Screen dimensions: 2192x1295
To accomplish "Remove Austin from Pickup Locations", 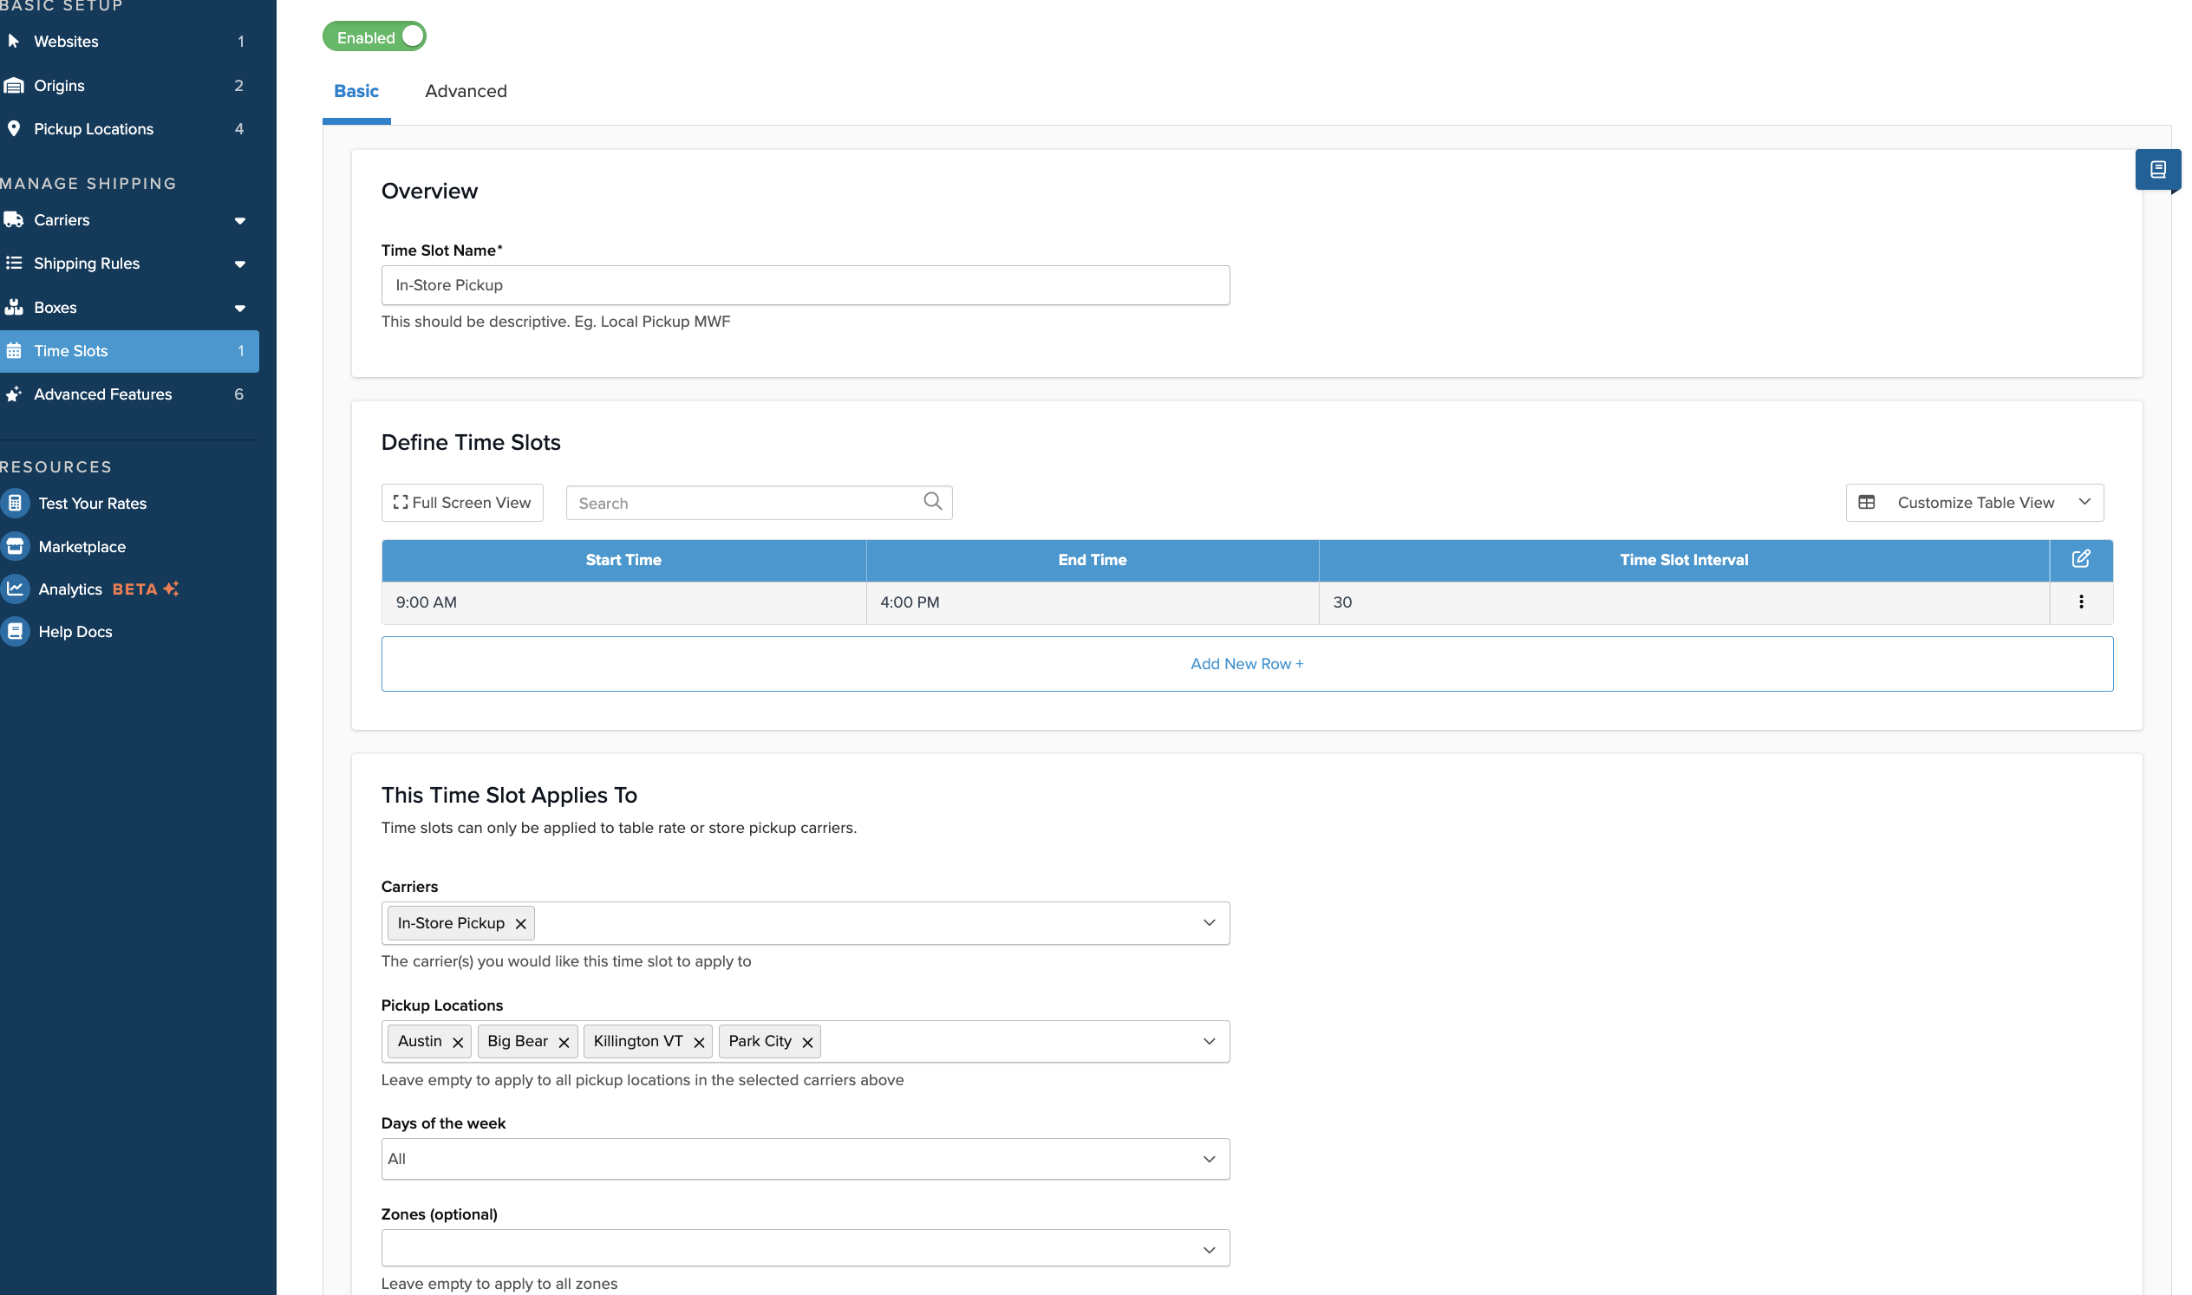I will 458,1042.
